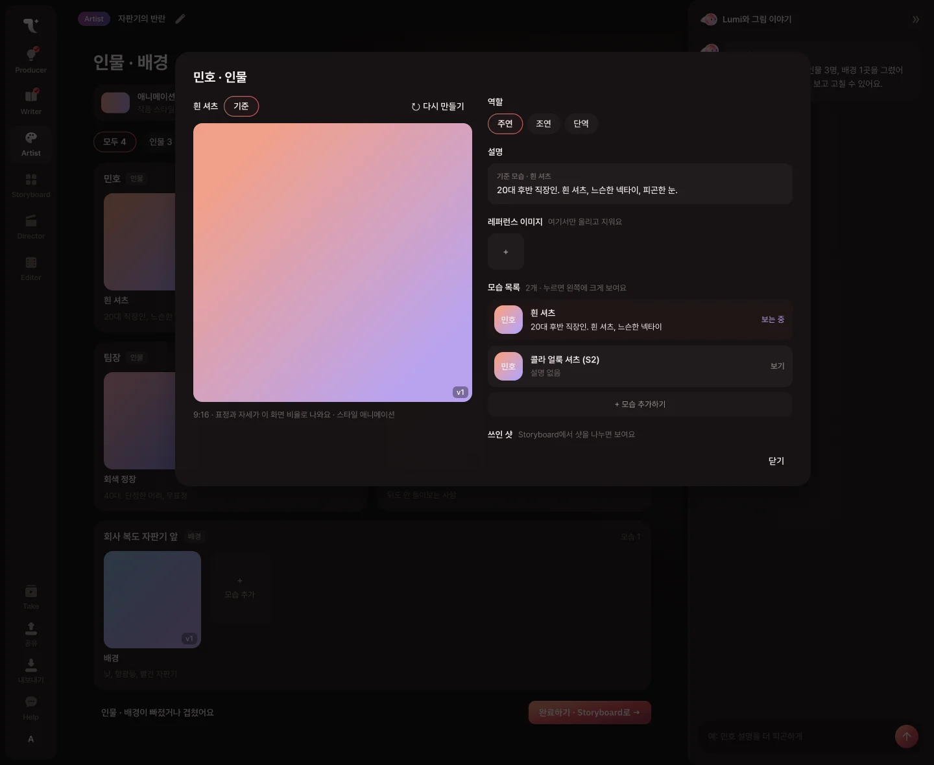Regenerate image with 다시 만들기
The image size is (934, 765).
pyautogui.click(x=438, y=106)
